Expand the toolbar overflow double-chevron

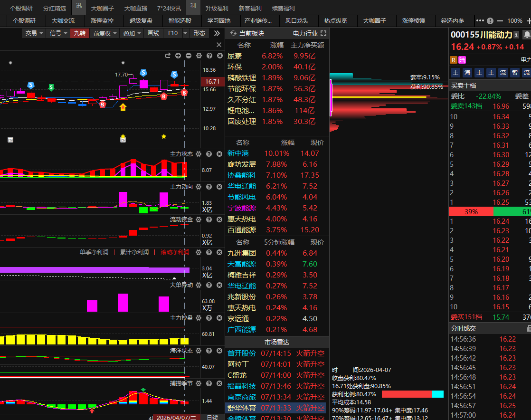click(x=217, y=33)
